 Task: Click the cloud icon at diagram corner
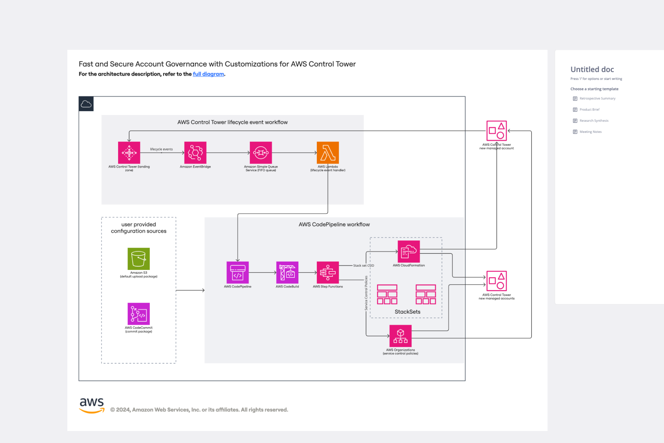click(86, 104)
